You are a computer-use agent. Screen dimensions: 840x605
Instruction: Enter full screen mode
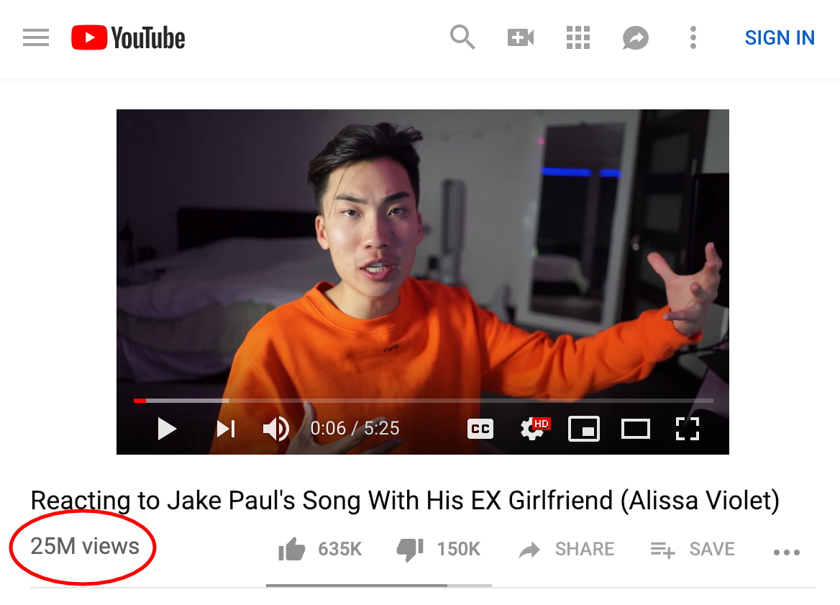688,429
